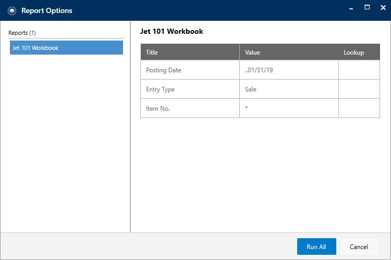Click the Posting Date title cell
Viewport: 391px width, 260px height.
[x=190, y=70]
